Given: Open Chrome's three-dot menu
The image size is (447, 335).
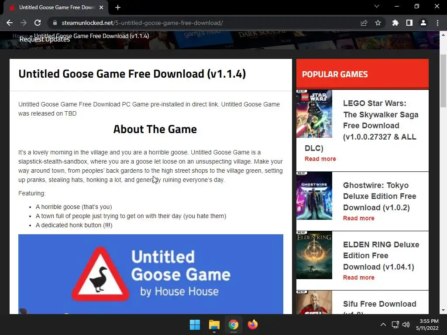Looking at the screenshot, I should coord(437,23).
